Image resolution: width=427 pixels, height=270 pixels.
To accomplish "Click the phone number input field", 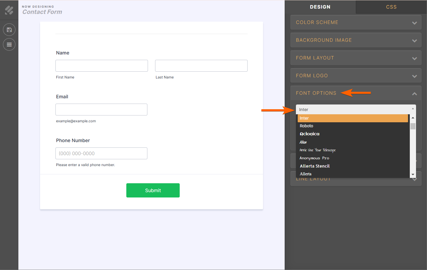I will (101, 153).
